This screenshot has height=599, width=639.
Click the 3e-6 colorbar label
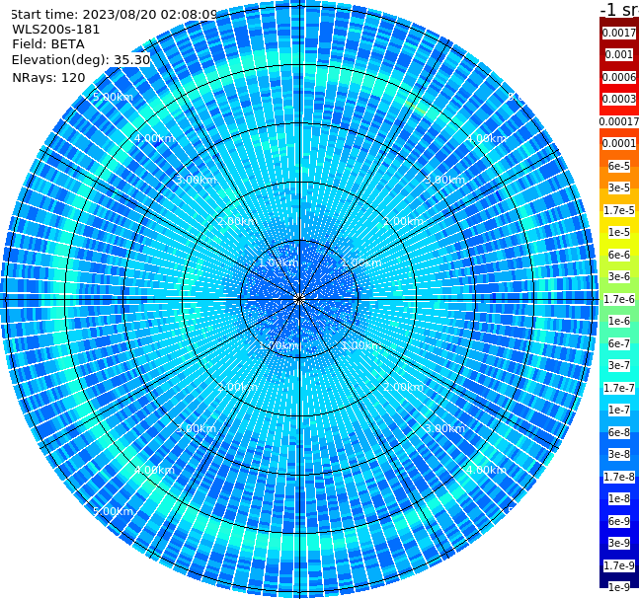pyautogui.click(x=619, y=276)
